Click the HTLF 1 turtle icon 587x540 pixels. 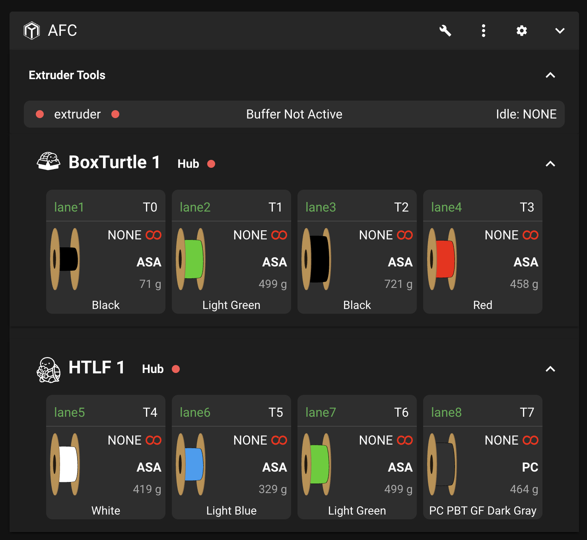pyautogui.click(x=48, y=368)
